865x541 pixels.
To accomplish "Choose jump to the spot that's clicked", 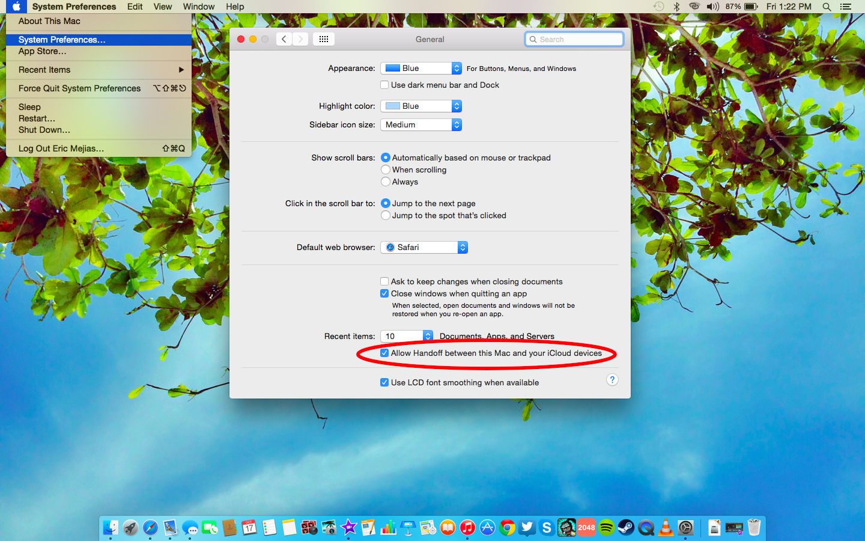I will [385, 215].
